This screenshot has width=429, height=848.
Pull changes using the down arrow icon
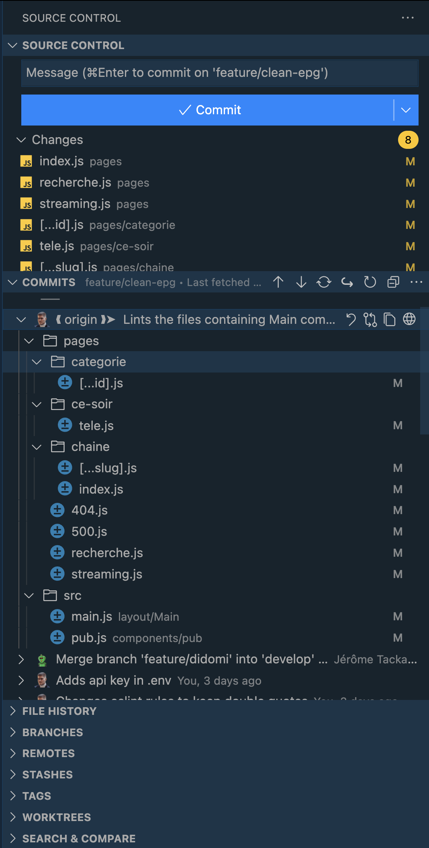(x=300, y=282)
